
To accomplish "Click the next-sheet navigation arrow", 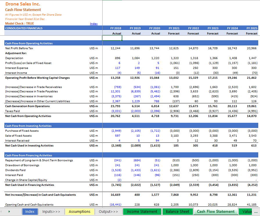I will coord(9,212).
